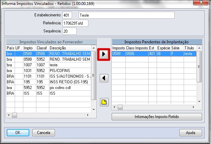211x144 pixels.
Task: Click the Série column header
Action: coord(177,48)
